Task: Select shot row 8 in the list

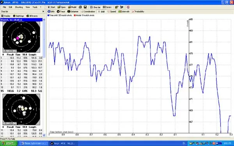Action: [21, 81]
